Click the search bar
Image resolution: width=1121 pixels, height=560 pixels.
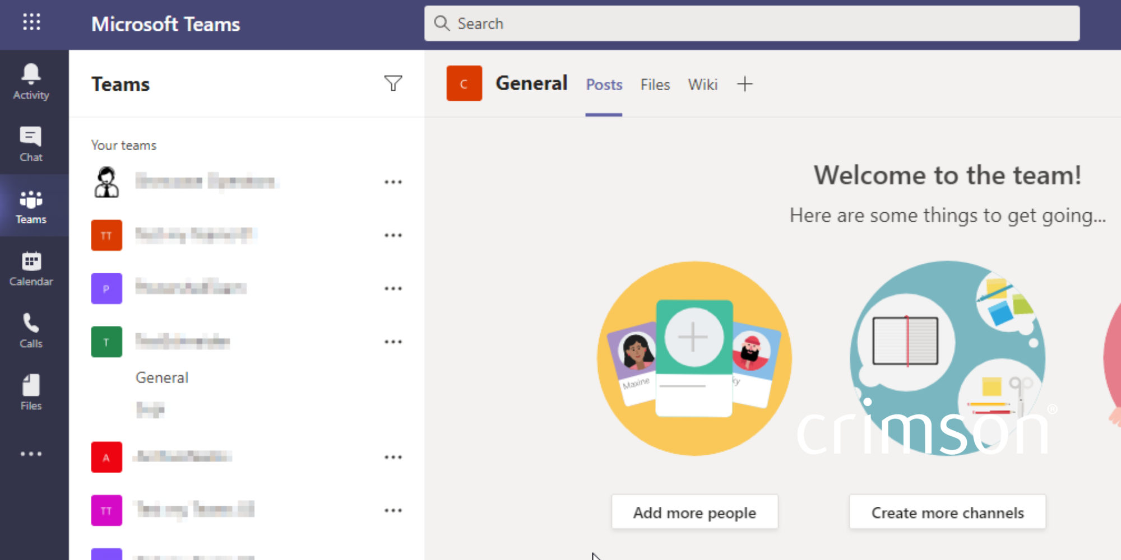click(751, 23)
